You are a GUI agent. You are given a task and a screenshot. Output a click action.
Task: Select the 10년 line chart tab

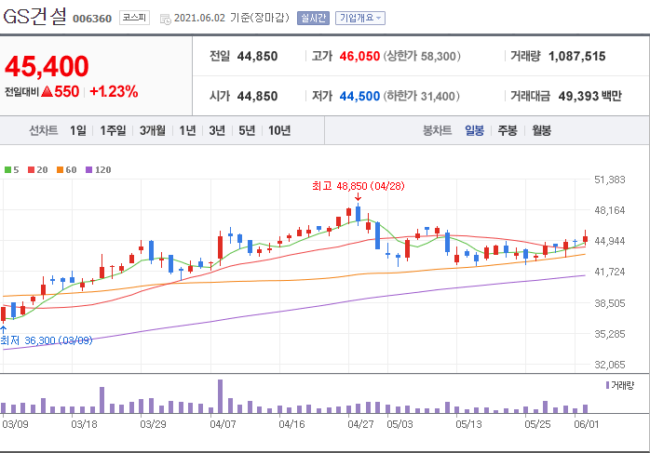click(x=279, y=131)
